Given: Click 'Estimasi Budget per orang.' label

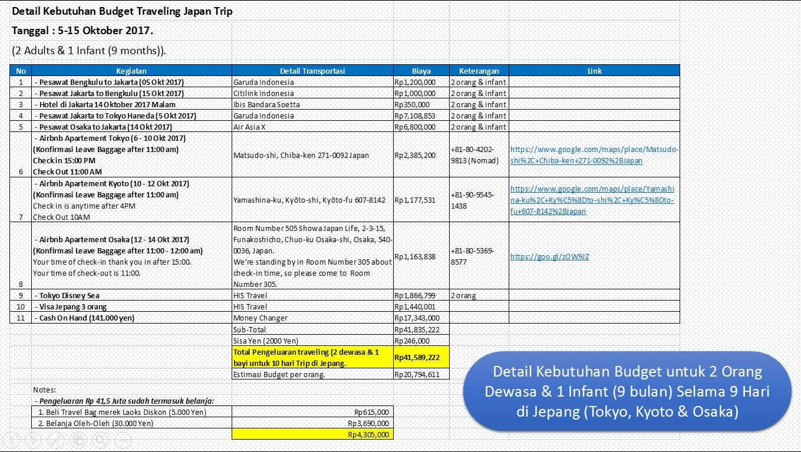Looking at the screenshot, I should tap(312, 374).
